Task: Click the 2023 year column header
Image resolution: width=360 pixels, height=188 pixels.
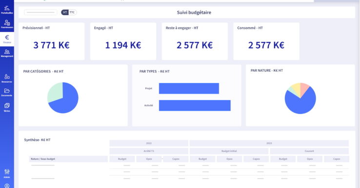Action: tap(269, 143)
